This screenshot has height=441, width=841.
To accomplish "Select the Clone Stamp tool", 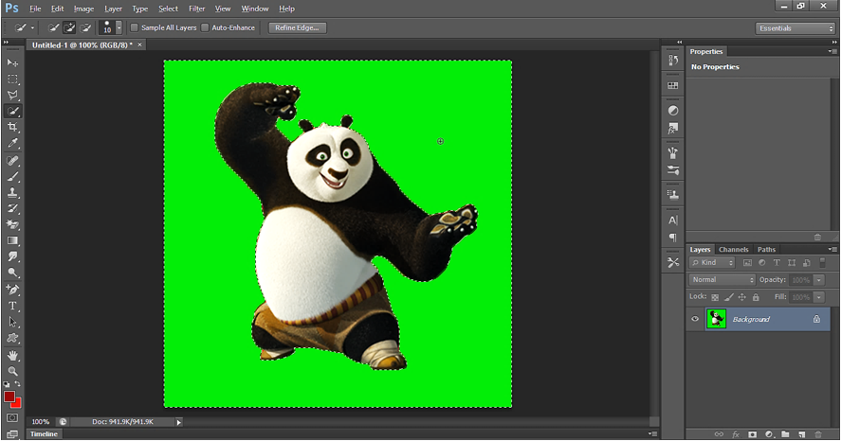I will coord(12,193).
